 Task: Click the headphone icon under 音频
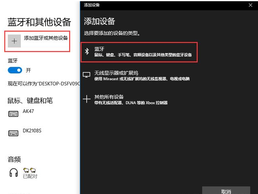click(x=14, y=172)
